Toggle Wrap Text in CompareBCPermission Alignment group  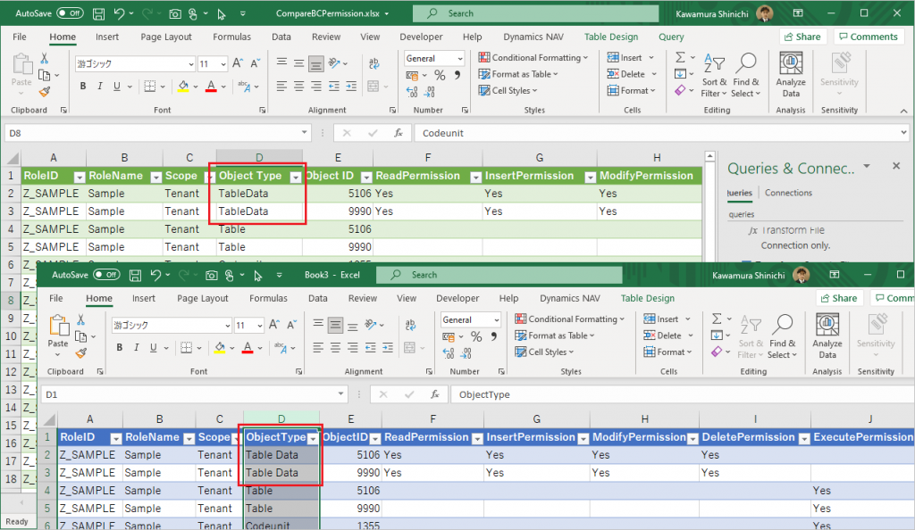pyautogui.click(x=374, y=62)
